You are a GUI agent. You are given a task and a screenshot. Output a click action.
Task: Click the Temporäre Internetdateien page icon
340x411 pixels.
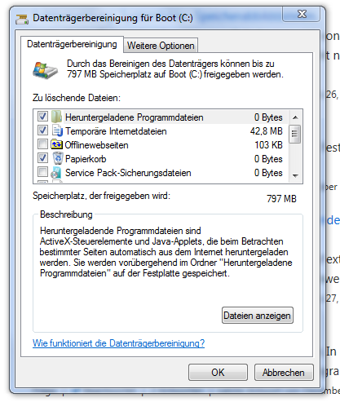coord(57,130)
